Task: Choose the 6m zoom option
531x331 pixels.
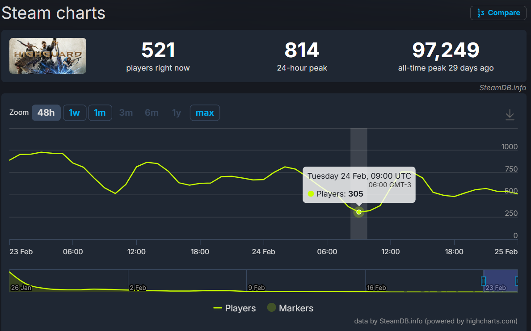Action: [x=152, y=113]
